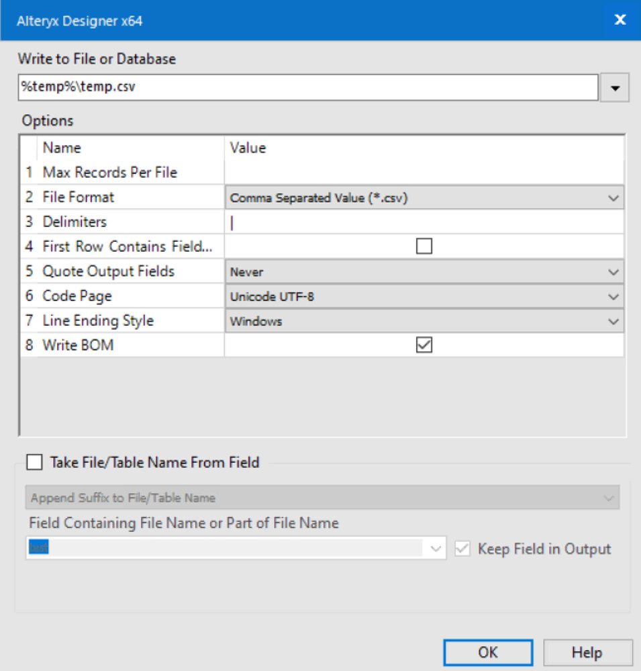
Task: Select the Write BOM row label
Action: (x=79, y=345)
